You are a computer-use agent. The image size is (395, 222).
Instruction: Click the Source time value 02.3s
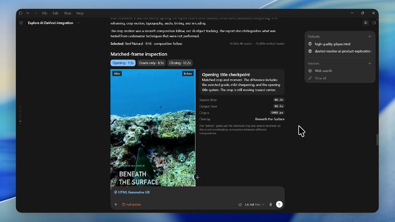[278, 100]
